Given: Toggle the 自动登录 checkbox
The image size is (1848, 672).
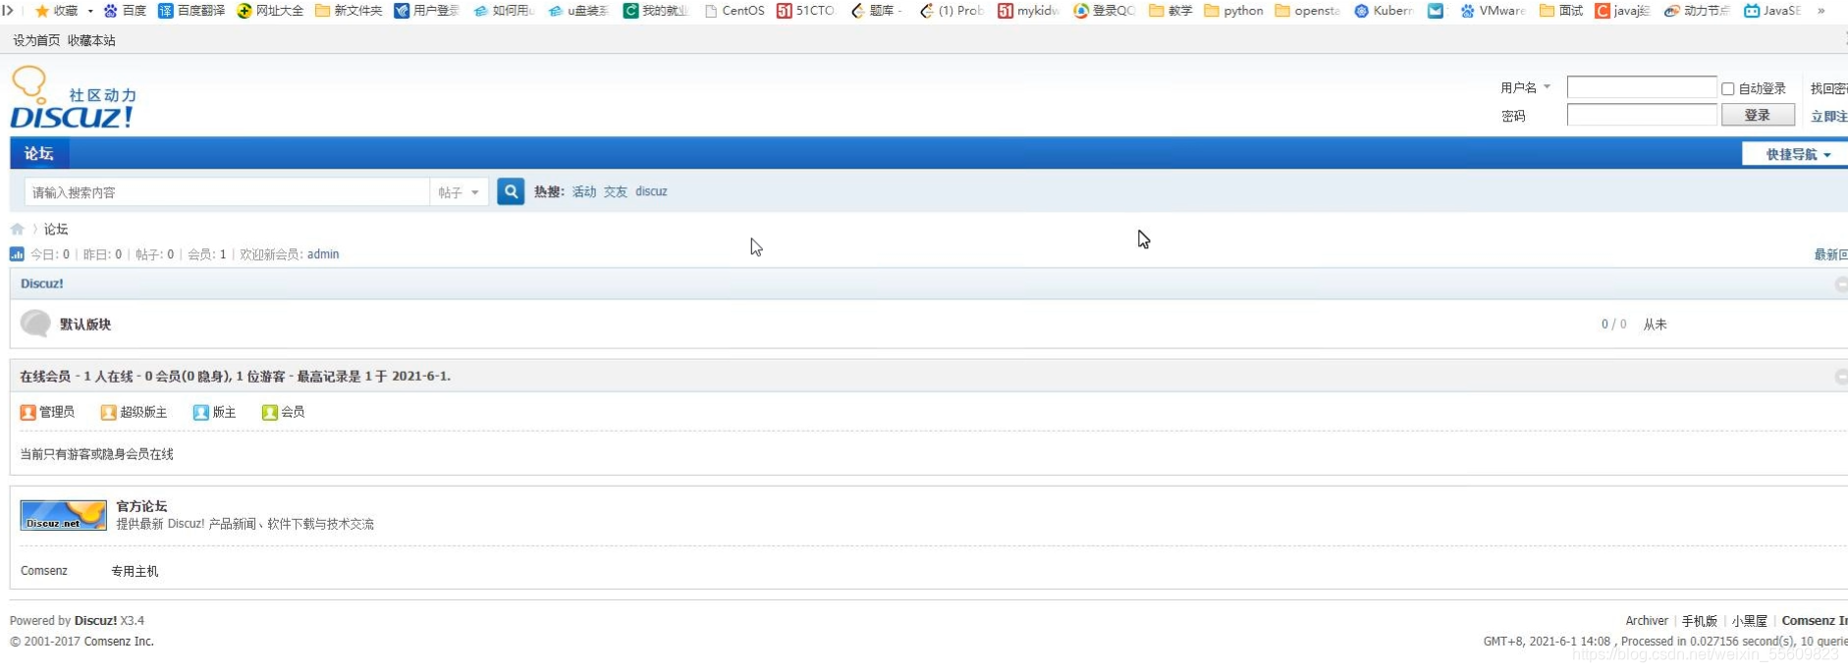Looking at the screenshot, I should (x=1728, y=88).
